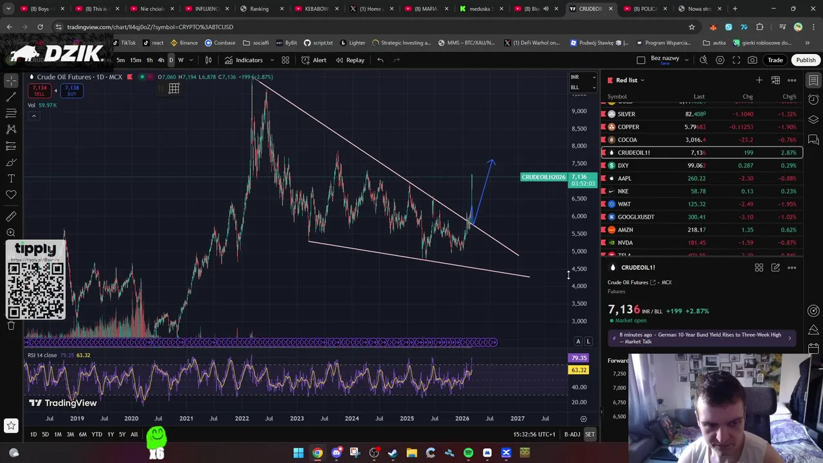Toggle the drawing favorites star toolbar
The image size is (823, 463).
point(11,425)
